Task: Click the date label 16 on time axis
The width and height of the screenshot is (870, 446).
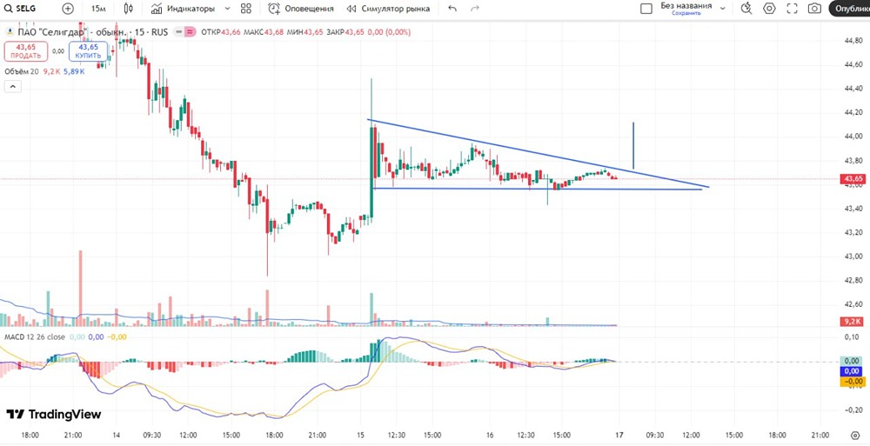Action: 489,436
